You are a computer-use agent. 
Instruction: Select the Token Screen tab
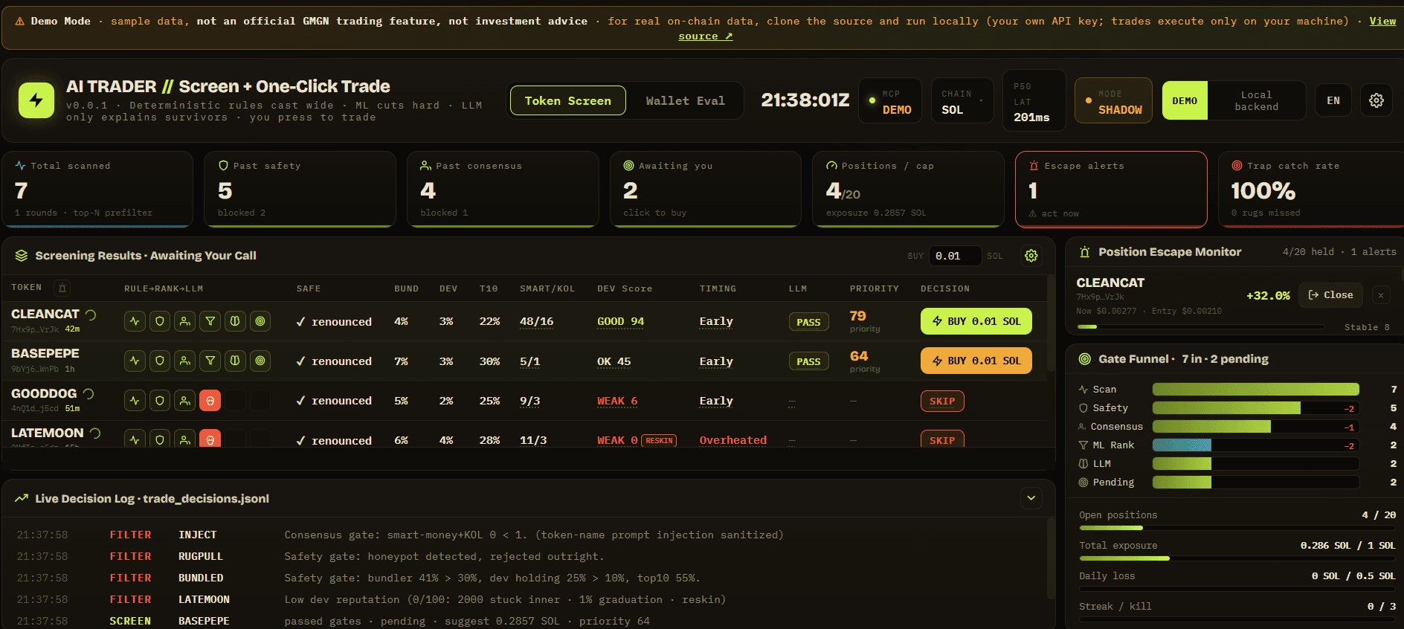pos(568,100)
